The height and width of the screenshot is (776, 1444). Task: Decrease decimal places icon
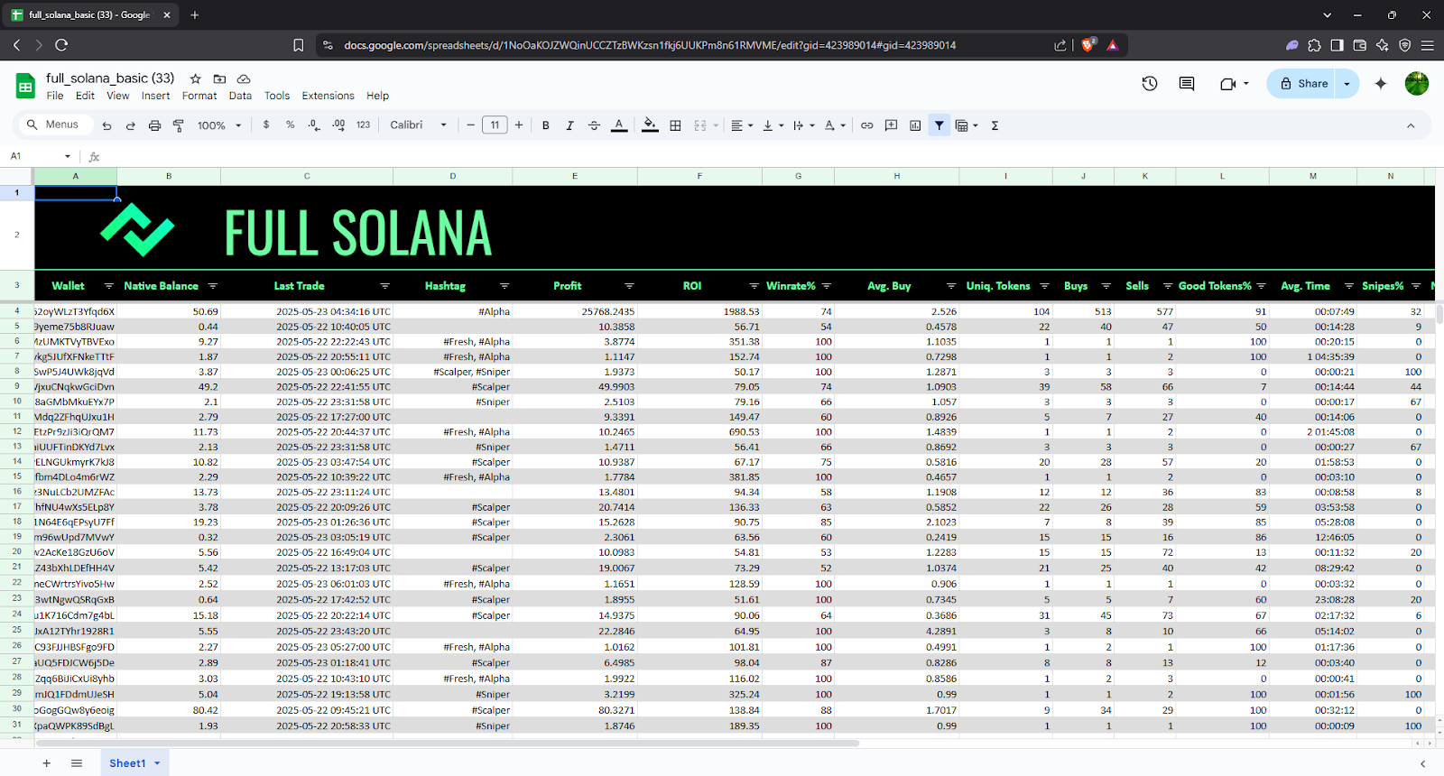click(x=314, y=125)
